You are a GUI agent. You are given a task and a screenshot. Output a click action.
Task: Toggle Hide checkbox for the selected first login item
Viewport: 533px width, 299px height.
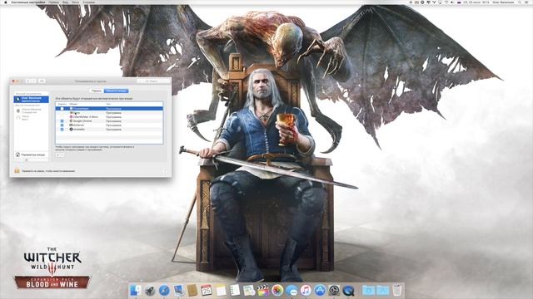pos(62,109)
